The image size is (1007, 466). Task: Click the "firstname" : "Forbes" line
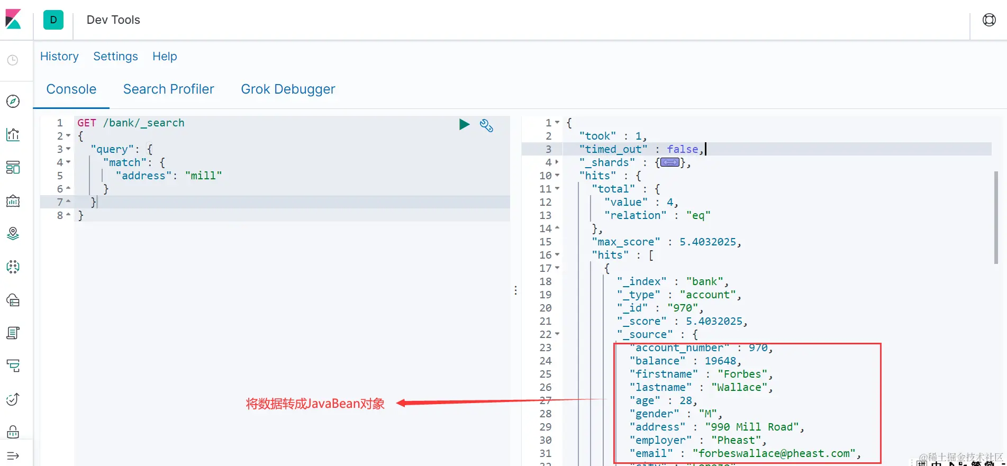pyautogui.click(x=702, y=374)
